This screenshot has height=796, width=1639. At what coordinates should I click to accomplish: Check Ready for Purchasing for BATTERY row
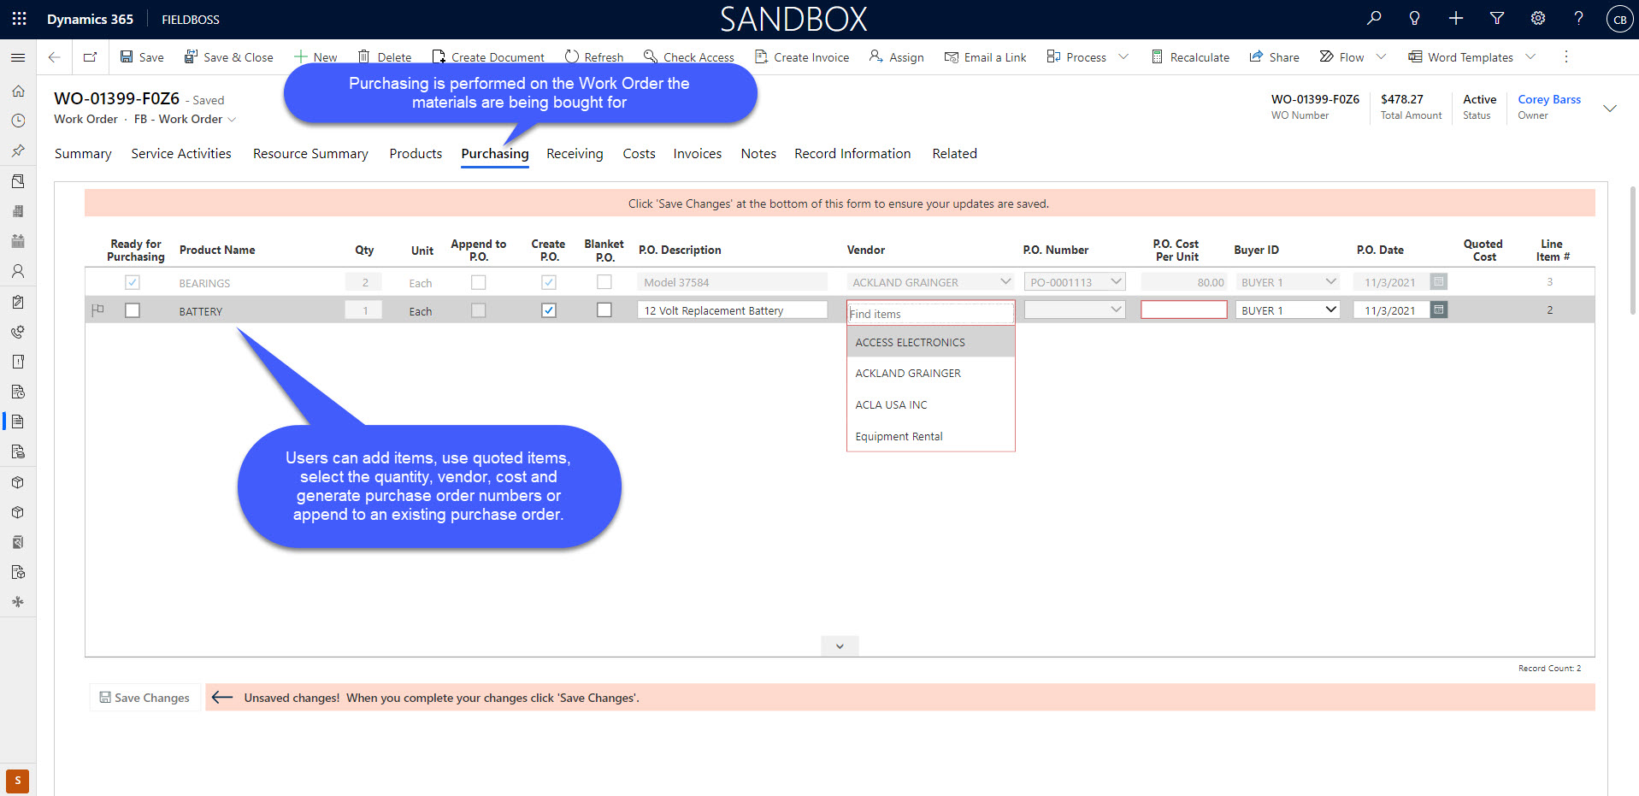pyautogui.click(x=133, y=310)
